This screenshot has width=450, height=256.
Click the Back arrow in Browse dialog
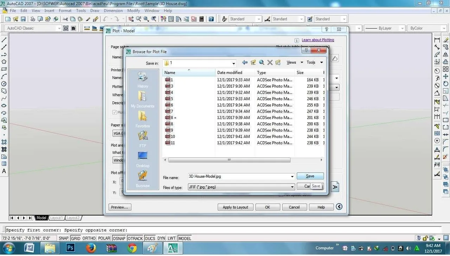[x=245, y=62]
